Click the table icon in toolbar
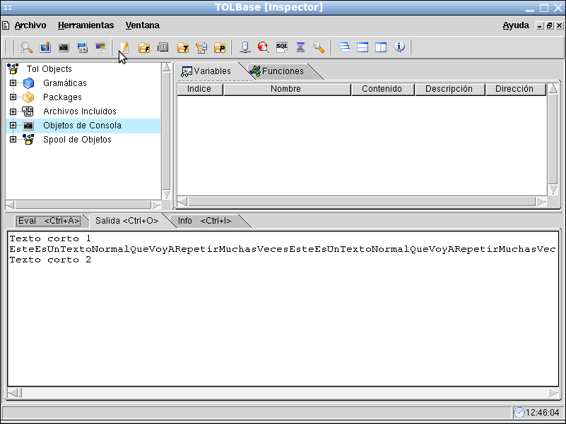This screenshot has width=566, height=424. click(x=163, y=47)
